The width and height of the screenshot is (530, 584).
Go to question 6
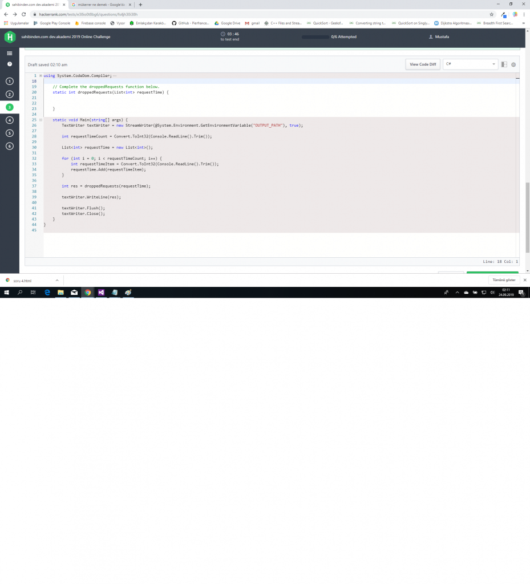[x=10, y=146]
